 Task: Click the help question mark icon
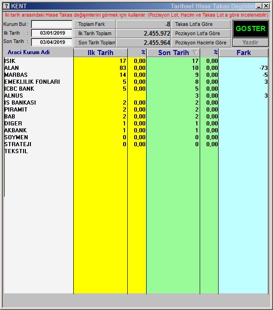[6, 6]
